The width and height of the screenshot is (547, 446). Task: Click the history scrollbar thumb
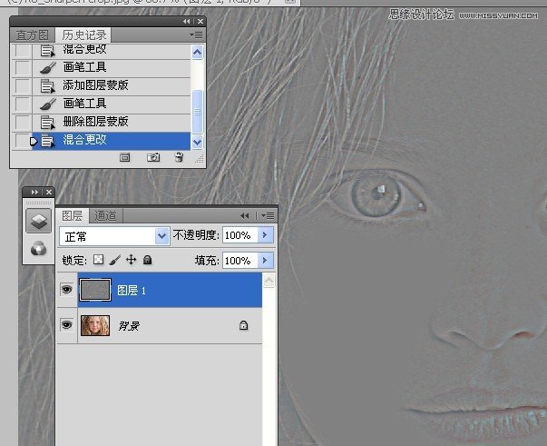click(197, 112)
